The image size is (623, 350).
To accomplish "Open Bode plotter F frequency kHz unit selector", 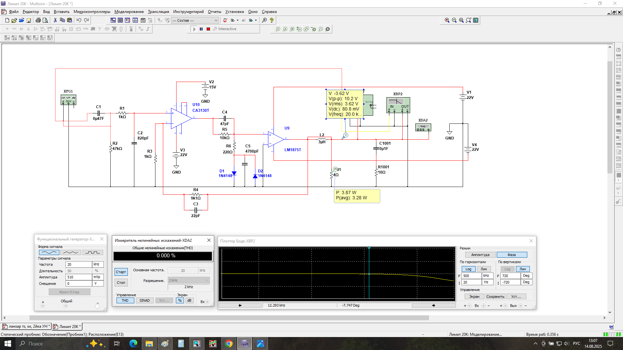I will [x=487, y=276].
